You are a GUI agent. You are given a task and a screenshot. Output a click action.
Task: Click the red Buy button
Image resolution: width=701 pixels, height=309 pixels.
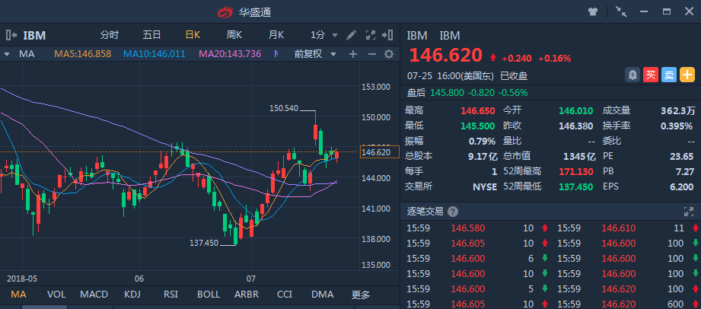[651, 75]
